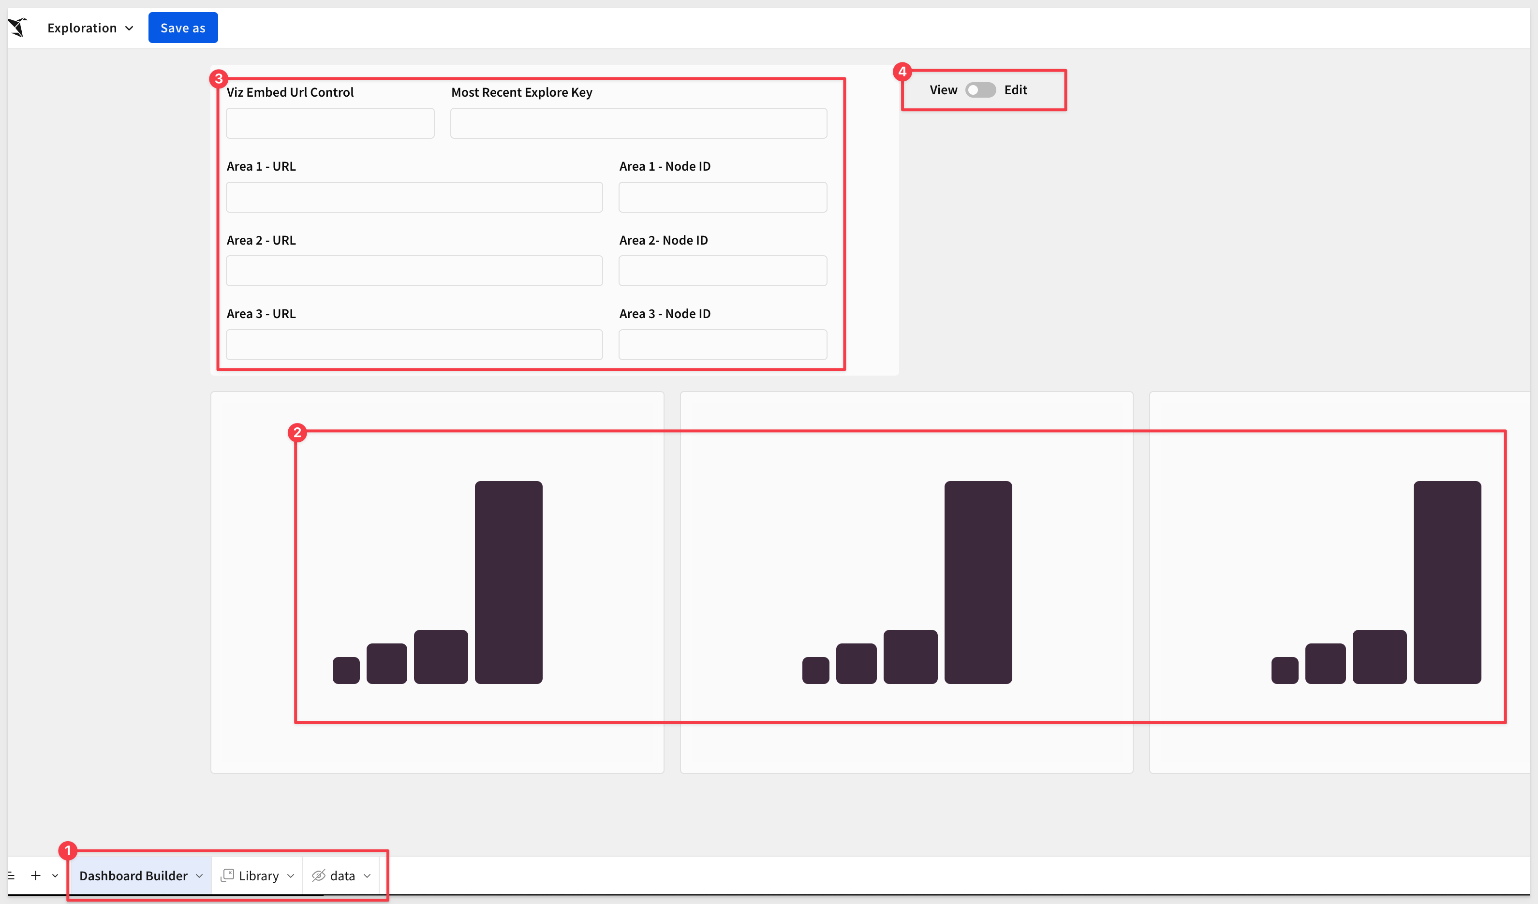
Task: Focus the Area 1 - Node ID input
Action: (x=723, y=197)
